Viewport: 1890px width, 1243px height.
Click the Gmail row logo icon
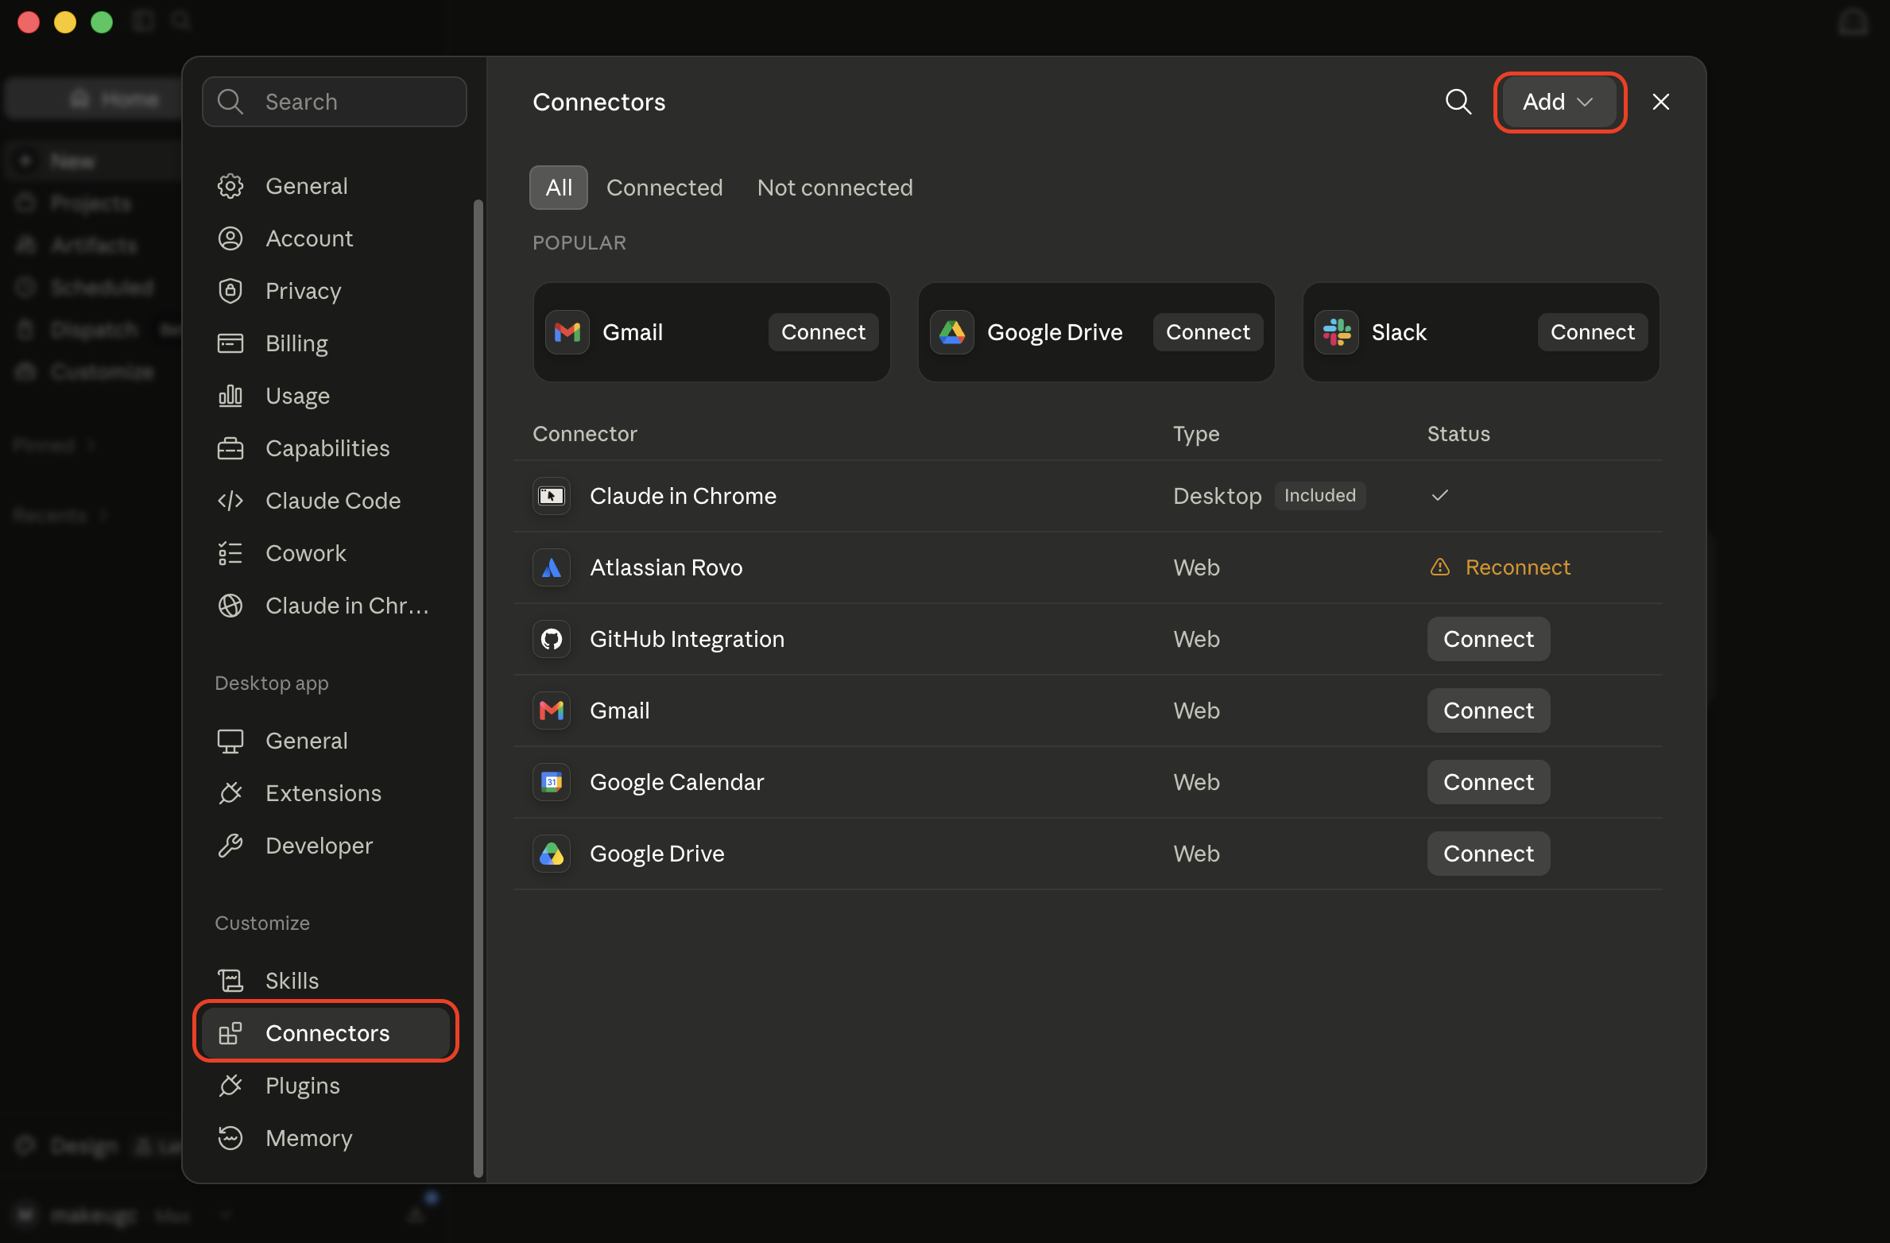(552, 711)
